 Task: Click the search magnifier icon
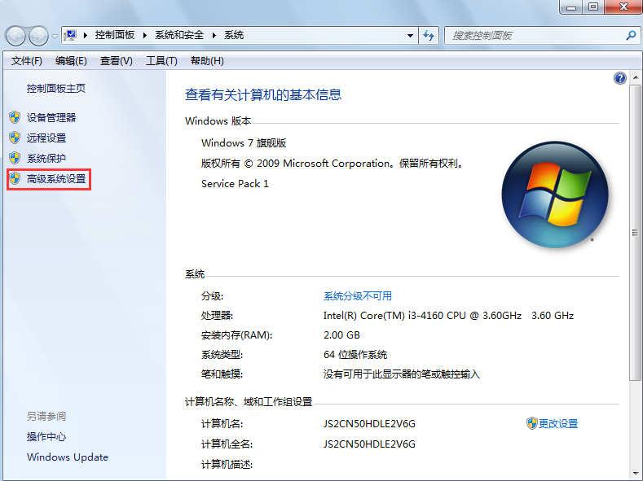click(630, 36)
